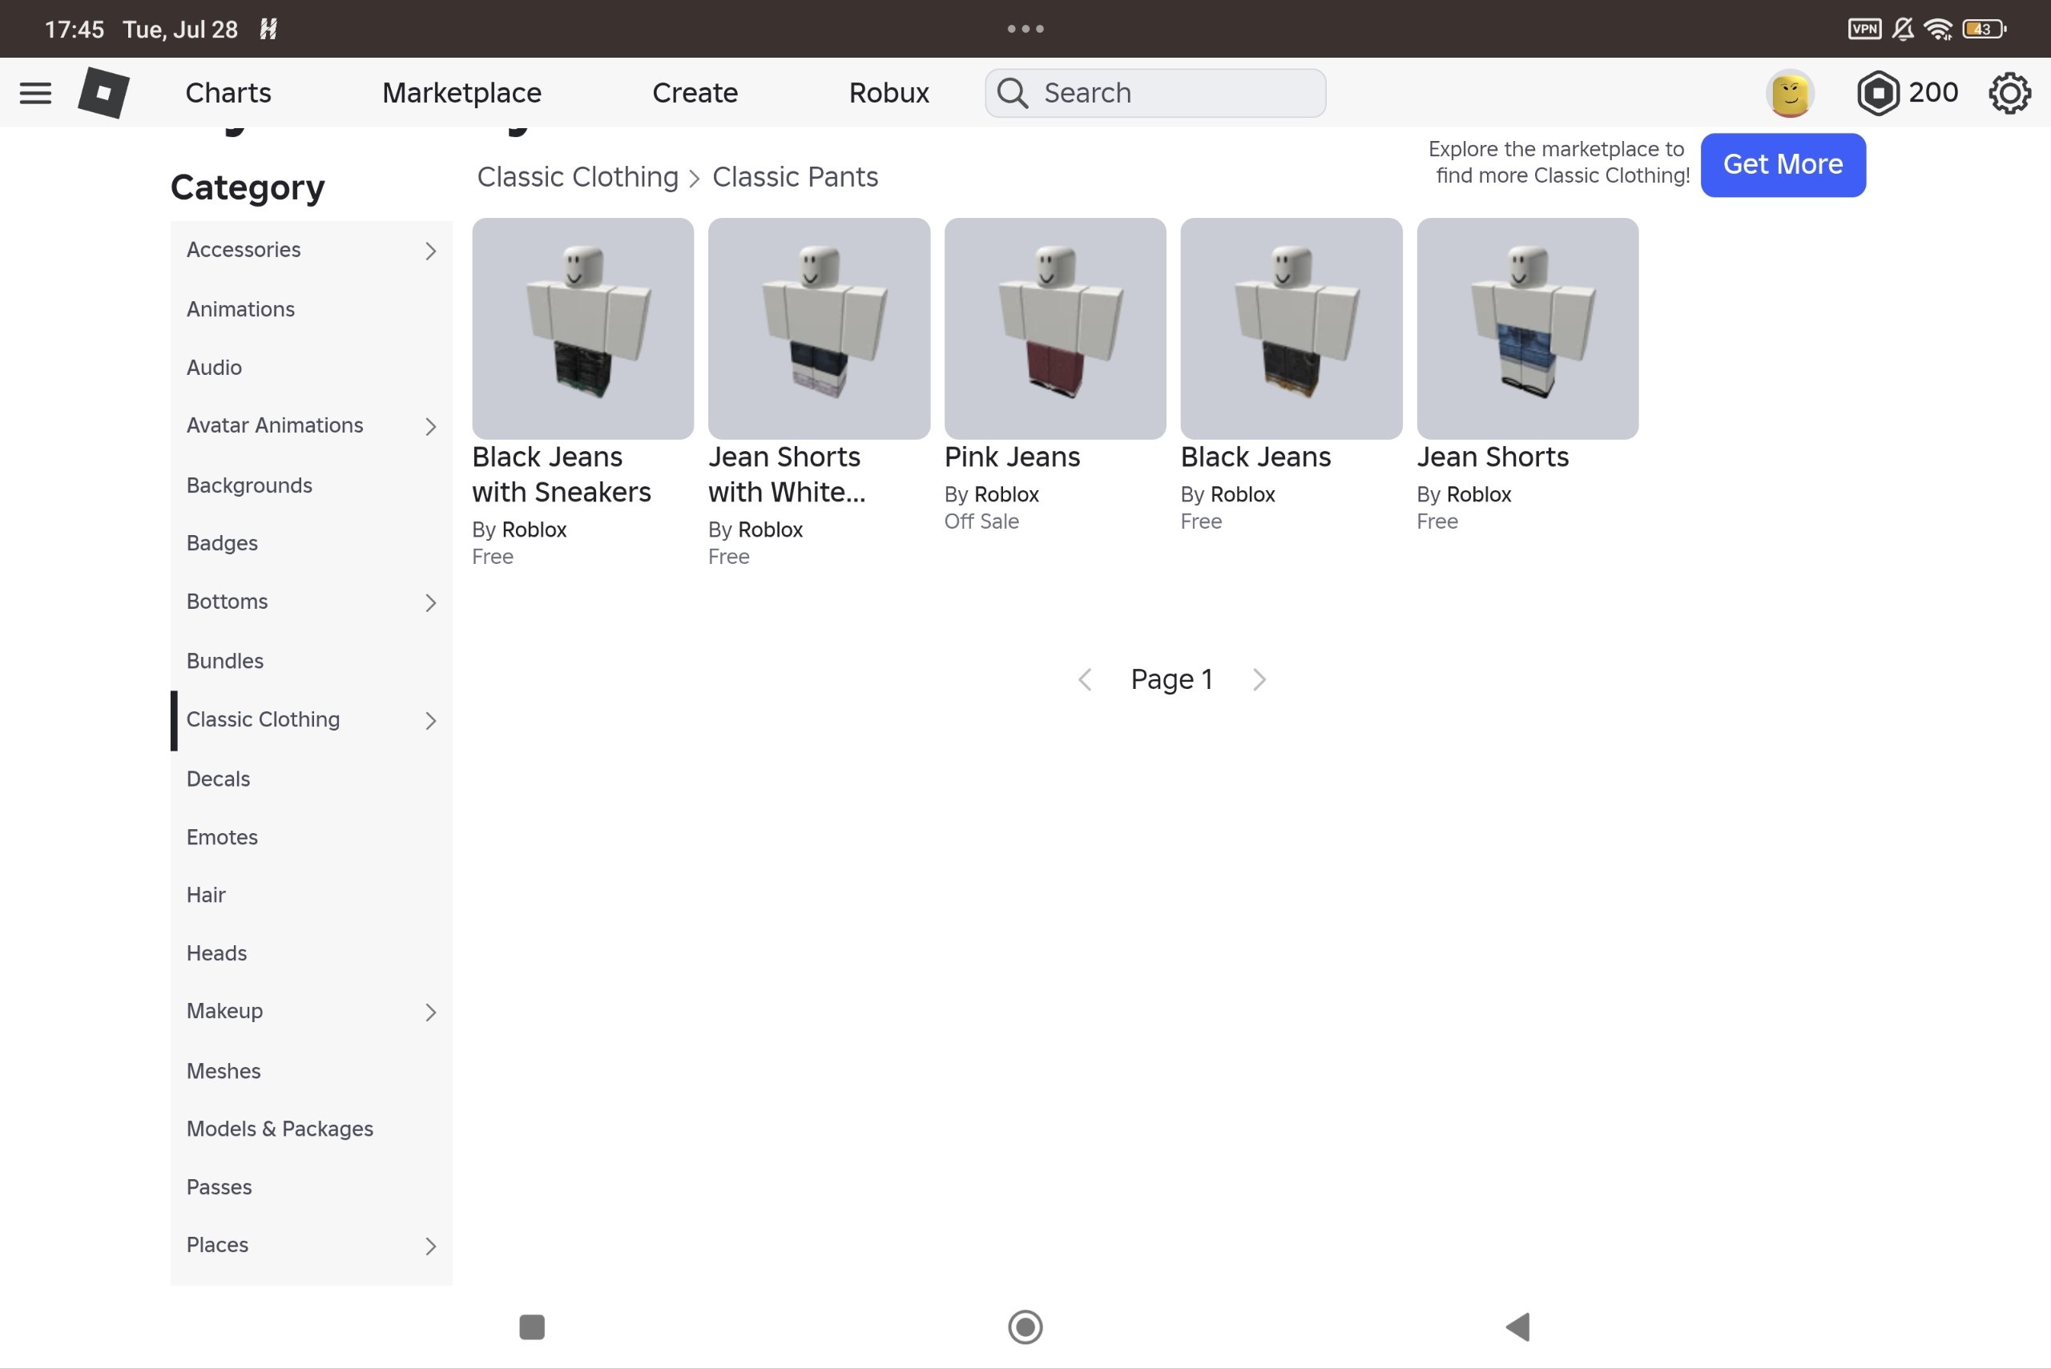Select the Backgrounds category

[x=311, y=485]
